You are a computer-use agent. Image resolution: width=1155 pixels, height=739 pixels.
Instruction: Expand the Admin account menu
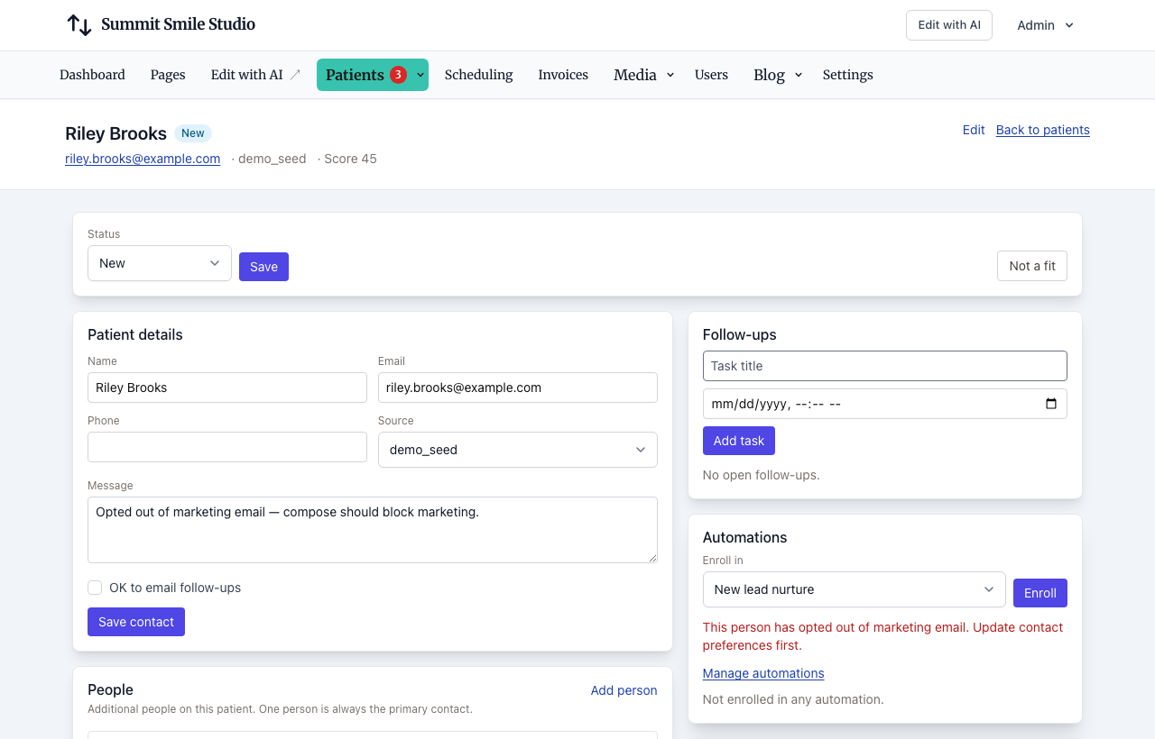click(x=1046, y=25)
